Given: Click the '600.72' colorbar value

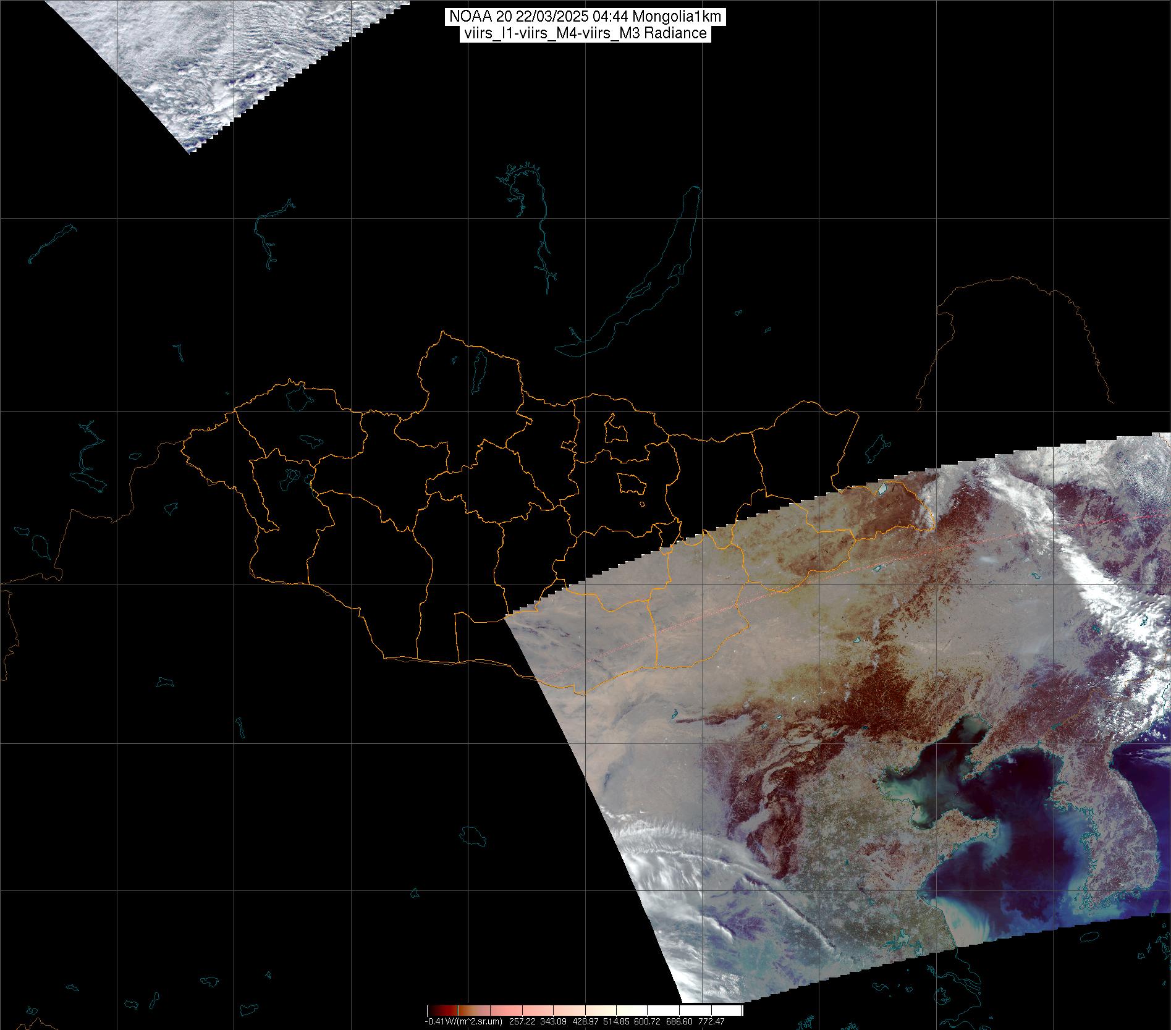Looking at the screenshot, I should click(647, 1021).
